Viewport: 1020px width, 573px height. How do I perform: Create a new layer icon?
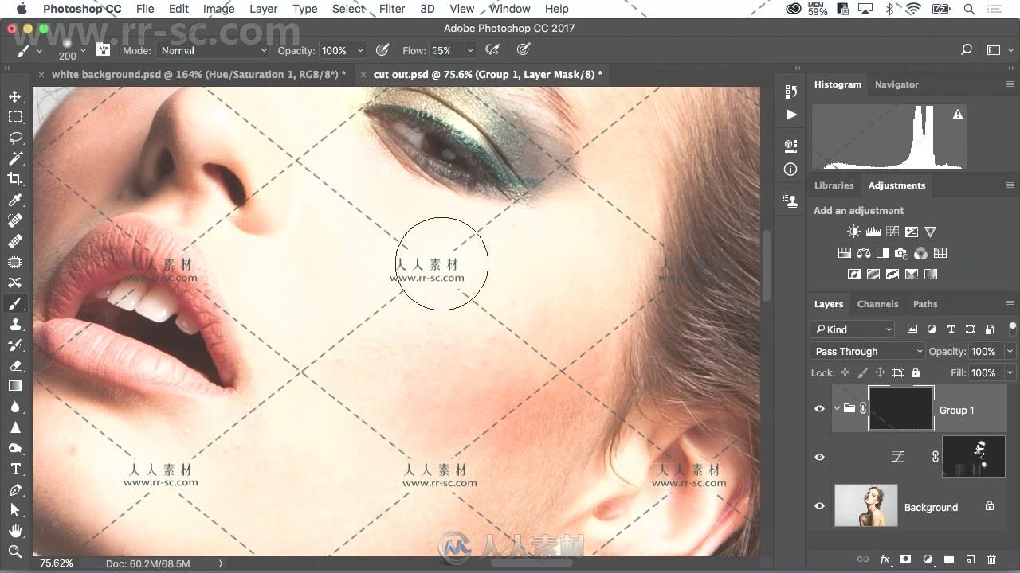tap(971, 559)
